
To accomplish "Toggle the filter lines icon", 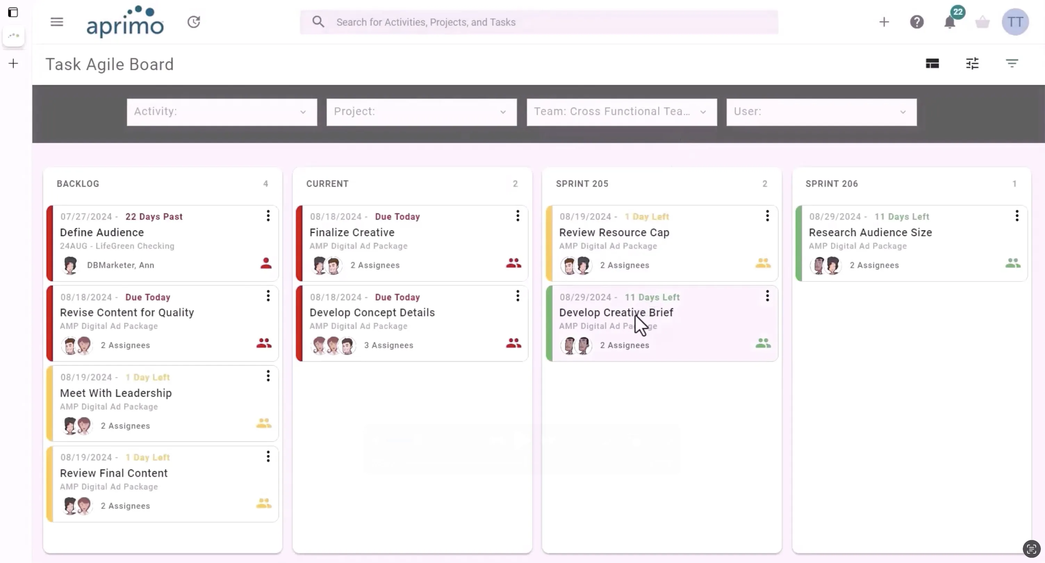I will tap(1012, 64).
